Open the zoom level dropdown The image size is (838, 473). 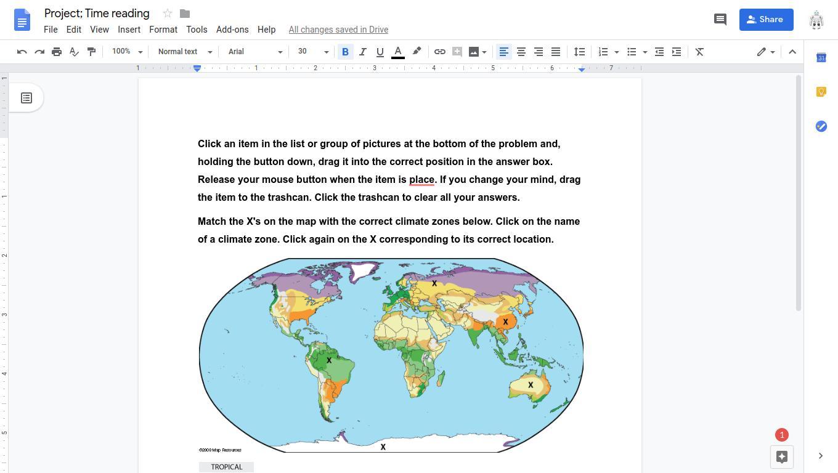[x=127, y=52]
